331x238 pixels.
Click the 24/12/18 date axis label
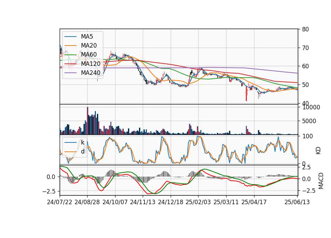(171, 202)
